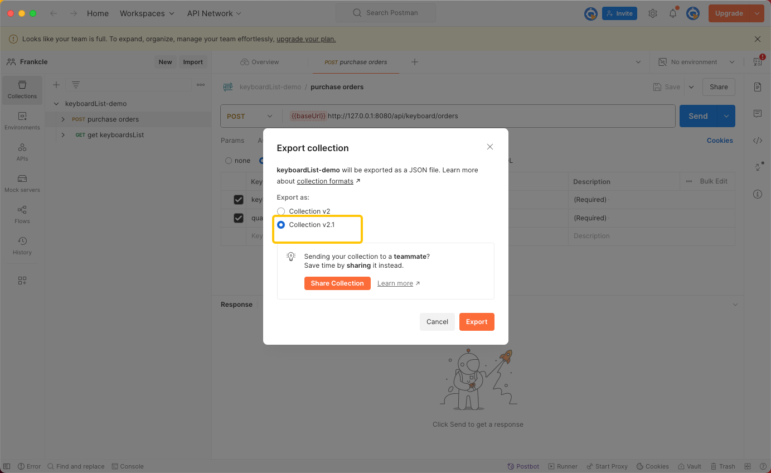Open the configure workspace sidebar grid icon
Image resolution: width=771 pixels, height=473 pixels.
point(22,281)
